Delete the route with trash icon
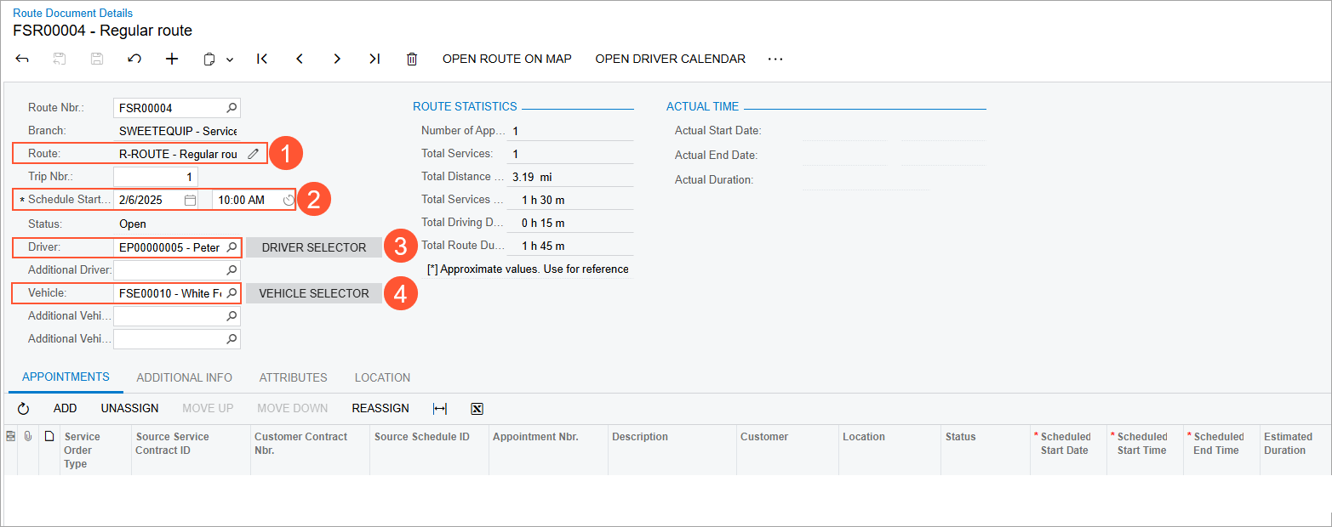This screenshot has height=527, width=1332. point(412,59)
